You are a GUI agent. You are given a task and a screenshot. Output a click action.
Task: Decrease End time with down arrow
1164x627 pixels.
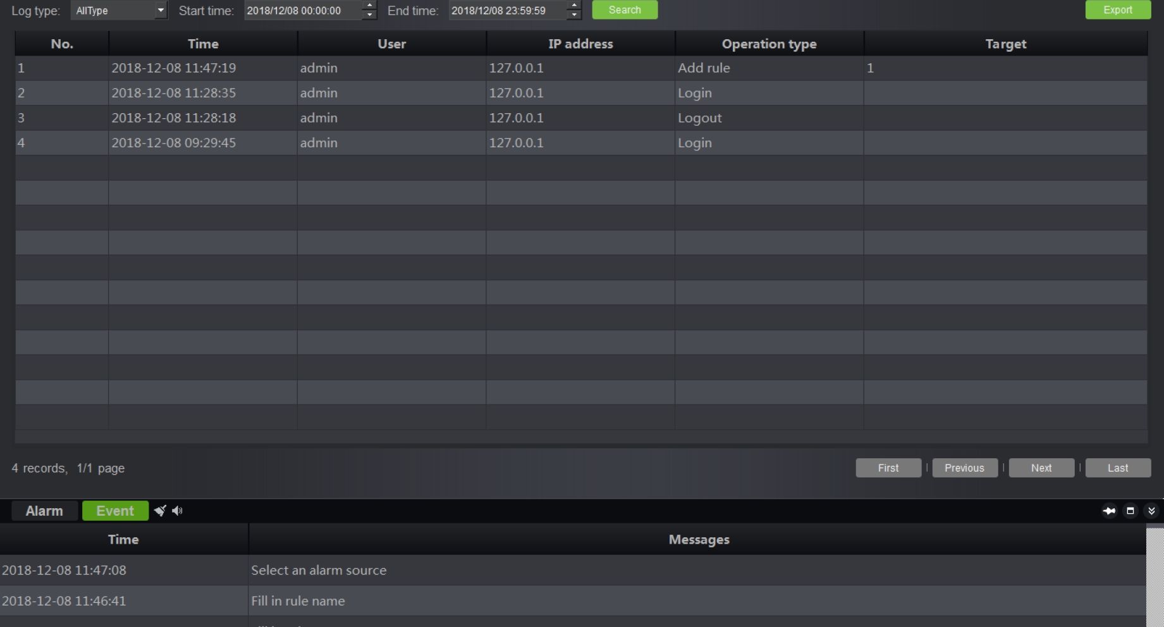[x=574, y=15]
